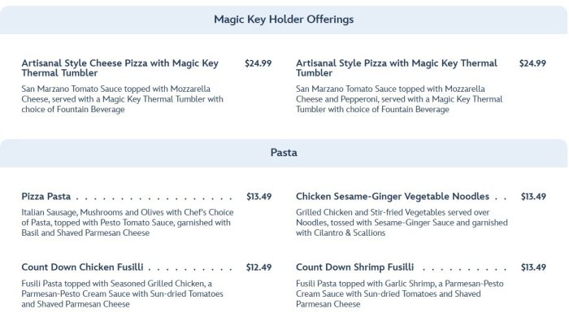Open Artisanal Style Cheese Pizza with Tumbler item
569x326 pixels.
(119, 67)
